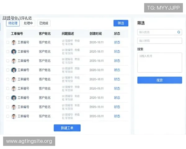Open the avatar in the eighth ticket row
The image size is (186, 149).
14,107
